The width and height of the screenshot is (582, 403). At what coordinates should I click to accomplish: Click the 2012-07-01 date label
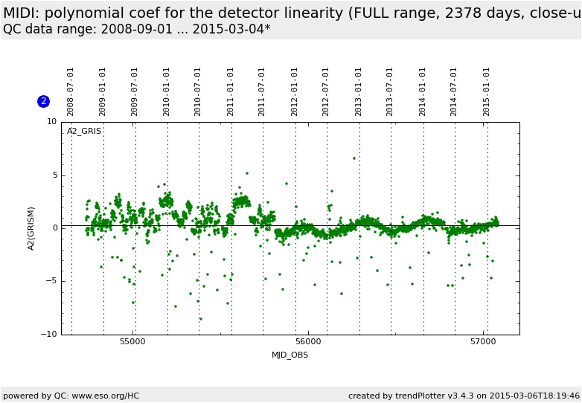tap(326, 91)
